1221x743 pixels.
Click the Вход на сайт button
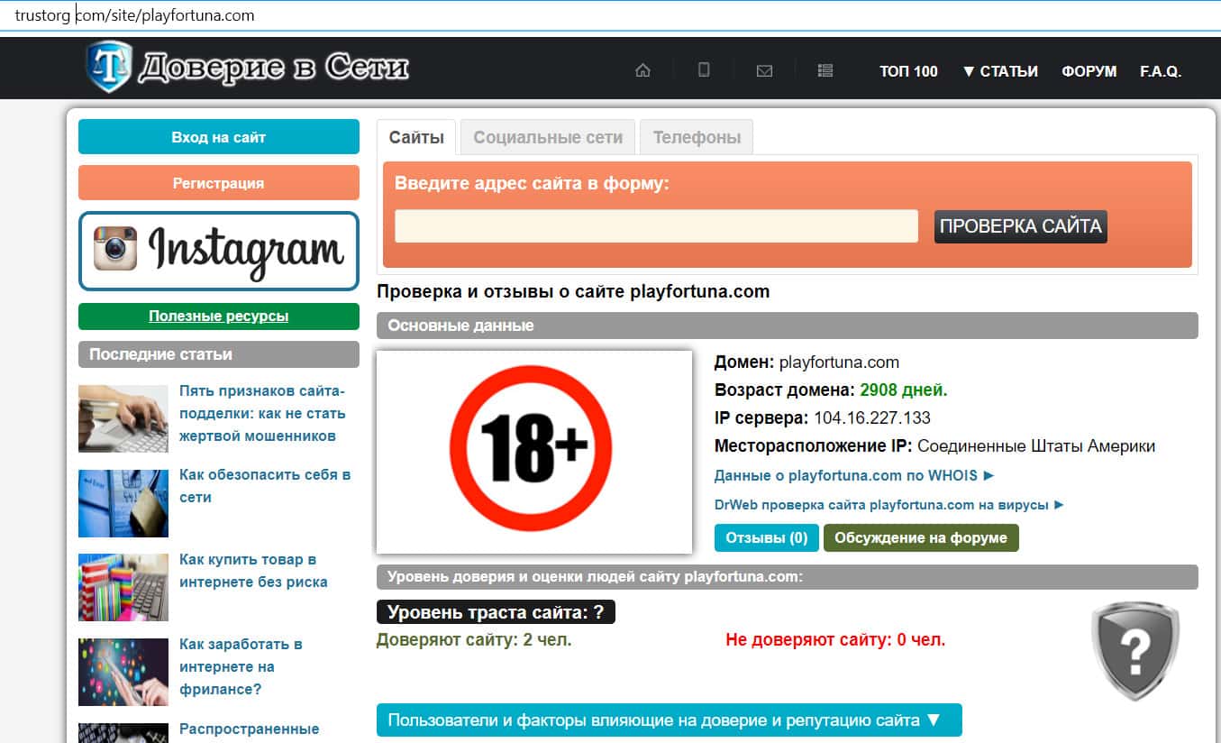[x=219, y=137]
